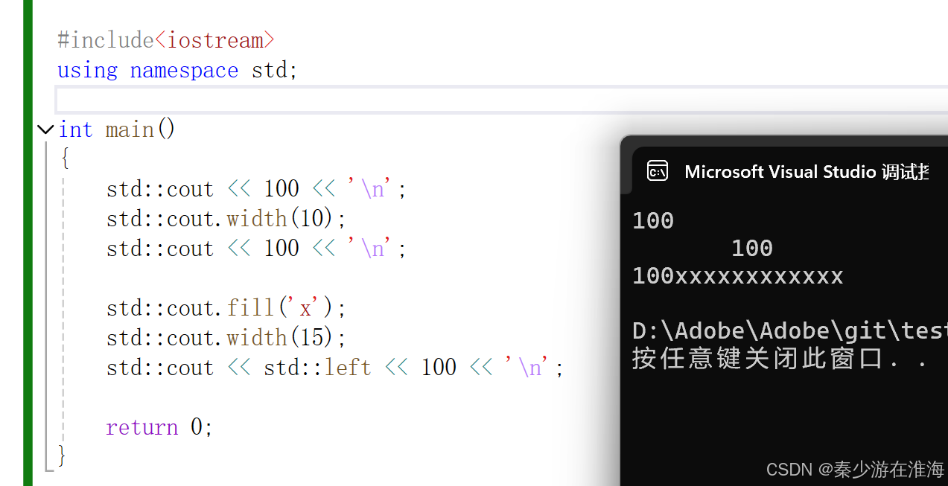Viewport: 948px width, 486px height.
Task: Click the 'using namespace std;' line
Action: click(177, 71)
